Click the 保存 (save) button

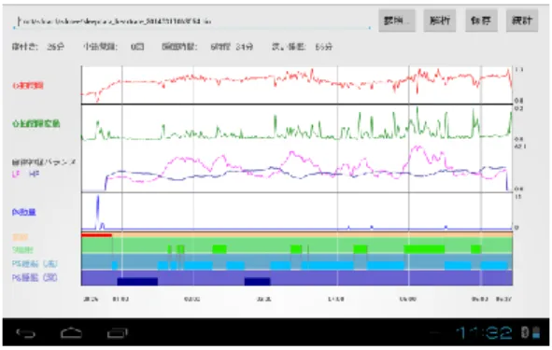click(x=481, y=21)
